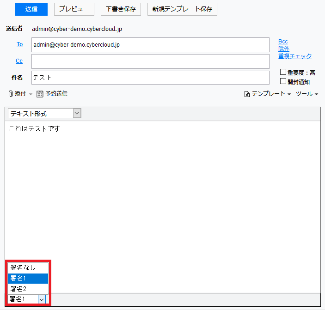Image resolution: width=325 pixels, height=310 pixels.
Task: Expand the ツール dropdown menu
Action: tap(307, 94)
